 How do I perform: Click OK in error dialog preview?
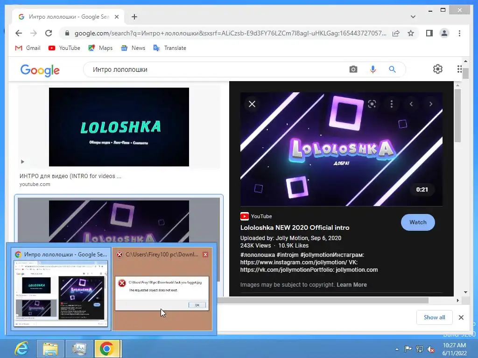click(x=197, y=305)
